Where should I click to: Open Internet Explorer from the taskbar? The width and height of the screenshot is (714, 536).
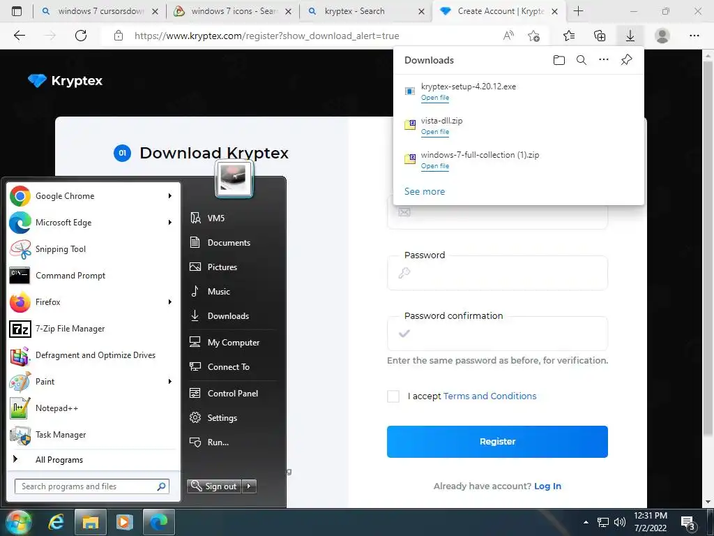click(56, 522)
